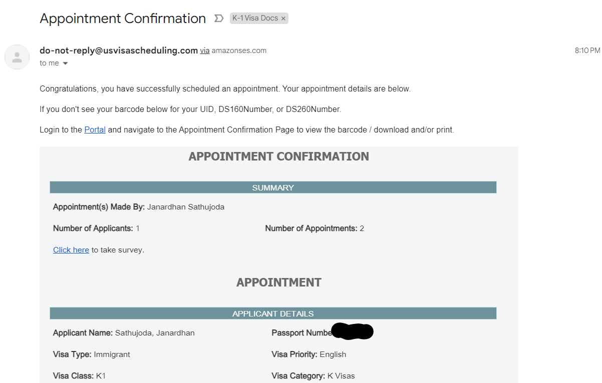Expand recipient details arrow next to "to me"
Image resolution: width=602 pixels, height=383 pixels.
(x=65, y=63)
